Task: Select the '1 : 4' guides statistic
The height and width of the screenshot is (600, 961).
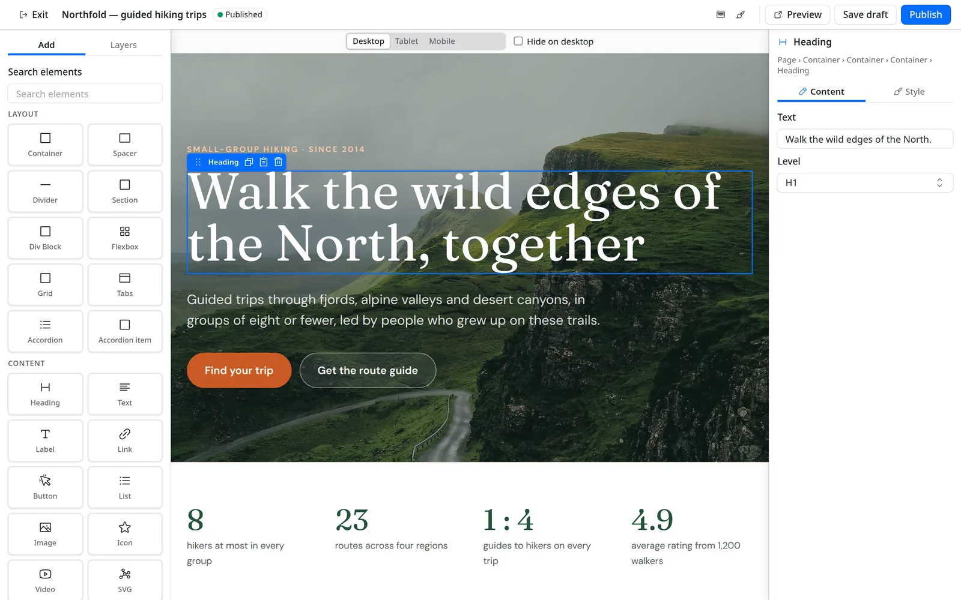Action: (x=508, y=520)
